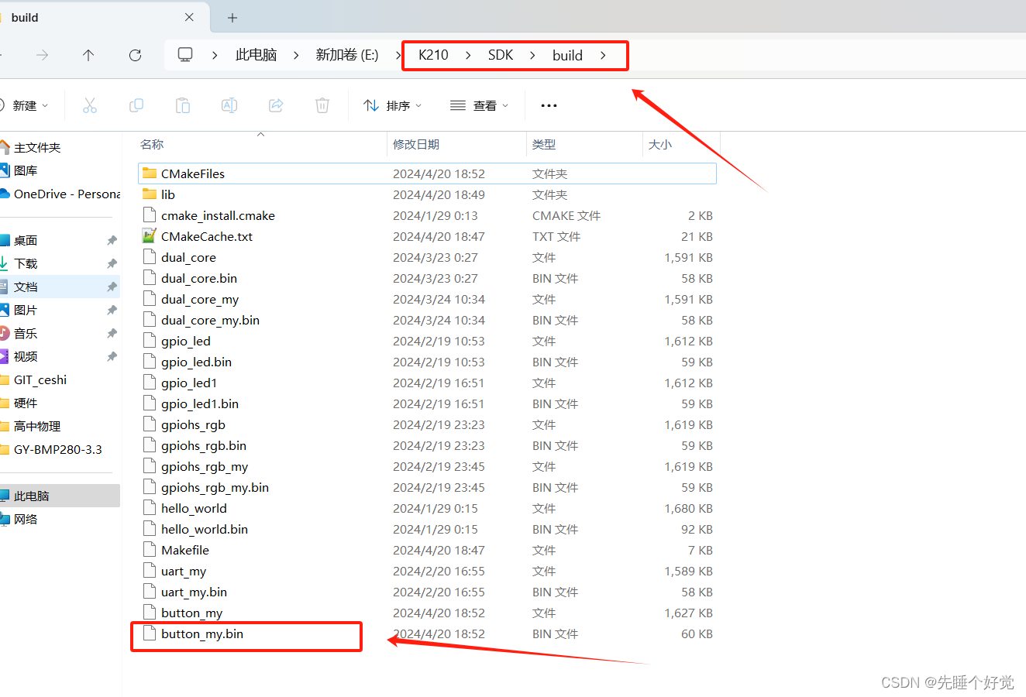
Task: Click the Rename icon in toolbar
Action: click(x=229, y=105)
